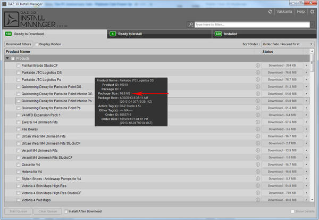Download Grace for V4 package
The image size is (319, 220).
click(282, 165)
